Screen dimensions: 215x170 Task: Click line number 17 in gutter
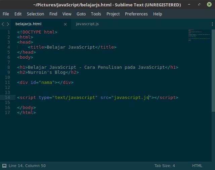click(7, 113)
